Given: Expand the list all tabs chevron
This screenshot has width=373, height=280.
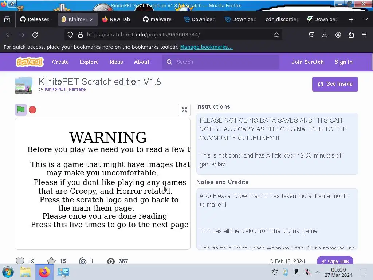Looking at the screenshot, I should coord(366,20).
